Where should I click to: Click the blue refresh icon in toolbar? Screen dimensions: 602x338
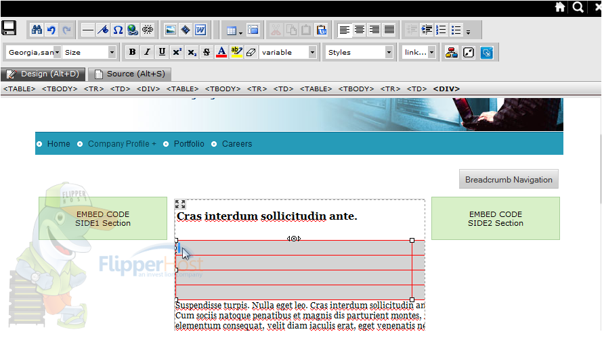click(x=486, y=52)
